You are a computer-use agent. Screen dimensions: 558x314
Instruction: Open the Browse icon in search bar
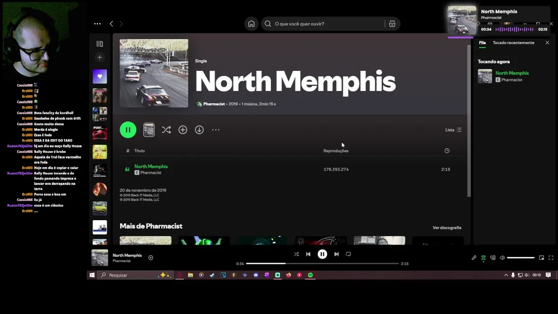tap(392, 24)
